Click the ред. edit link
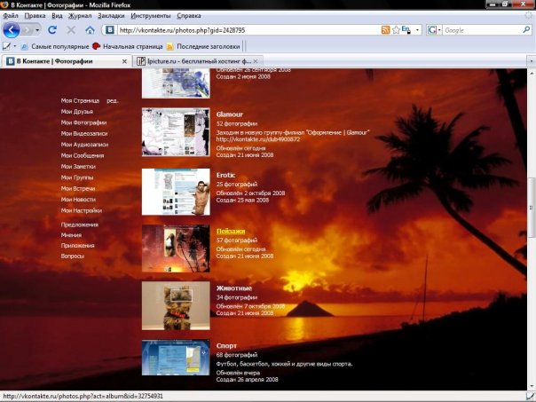Image resolution: width=536 pixels, height=402 pixels. click(x=113, y=100)
